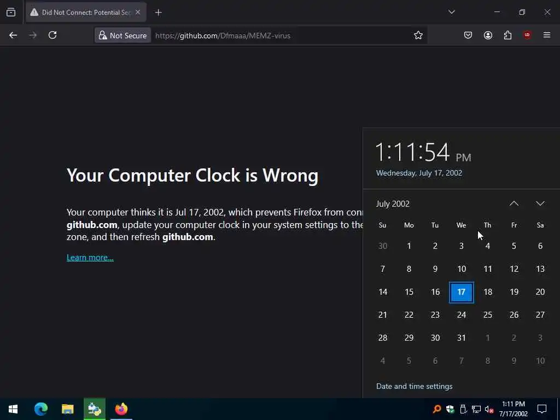Select July 4 in calendar
560x420 pixels.
[488, 246]
